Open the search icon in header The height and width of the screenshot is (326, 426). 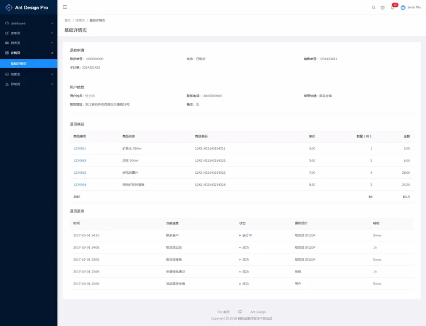pyautogui.click(x=374, y=7)
